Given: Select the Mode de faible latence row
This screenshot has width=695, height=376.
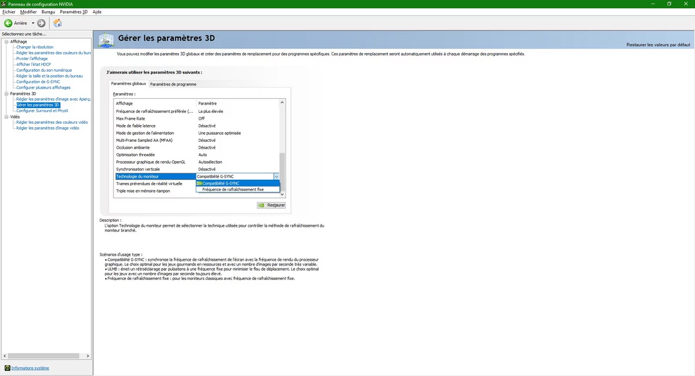Looking at the screenshot, I should pos(196,126).
